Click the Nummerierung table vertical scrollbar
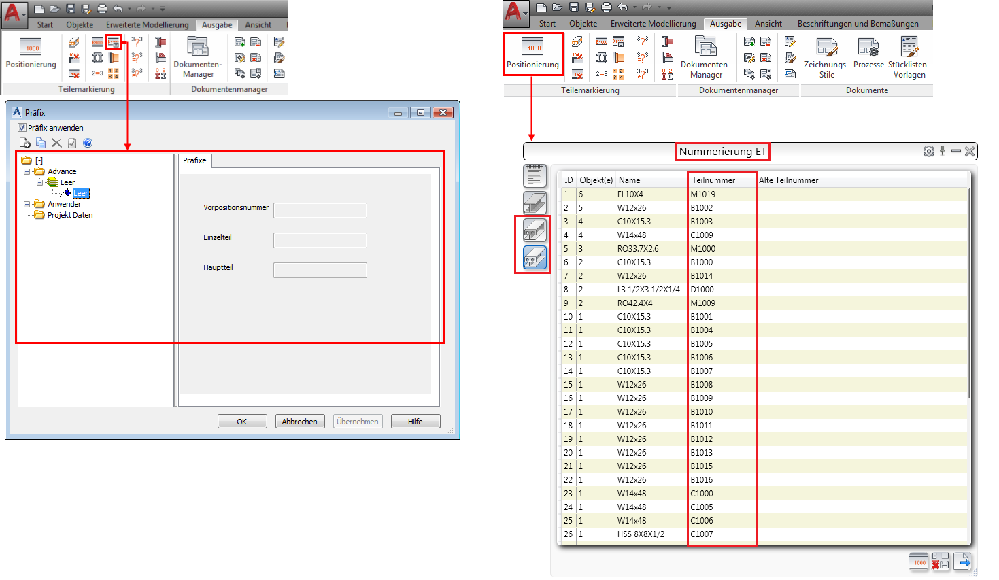999x580 pixels. click(x=970, y=292)
